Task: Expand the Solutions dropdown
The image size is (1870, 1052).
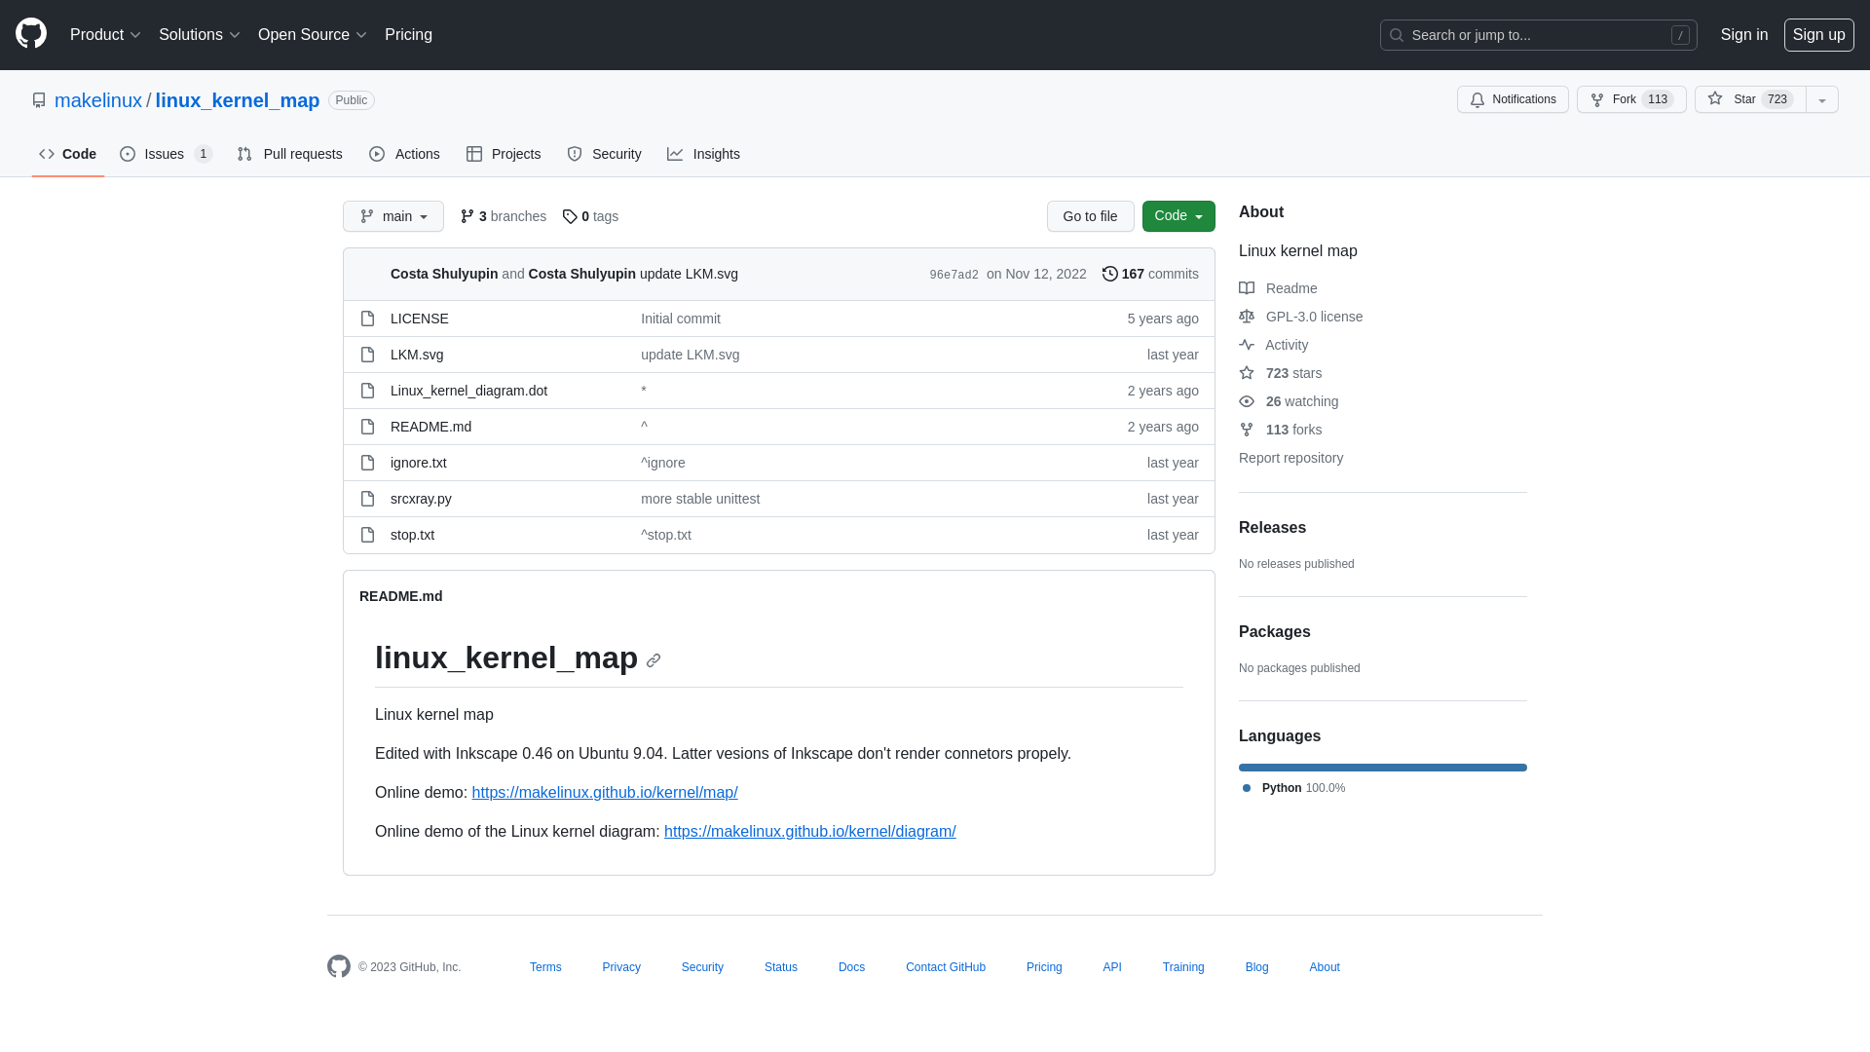Action: (x=199, y=35)
